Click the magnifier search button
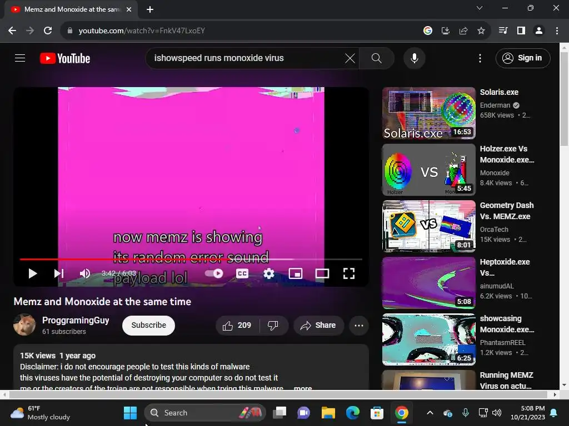 [x=376, y=58]
